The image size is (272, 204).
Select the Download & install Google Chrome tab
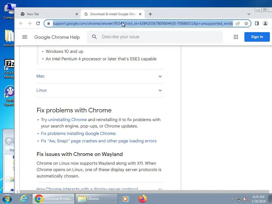click(x=113, y=14)
